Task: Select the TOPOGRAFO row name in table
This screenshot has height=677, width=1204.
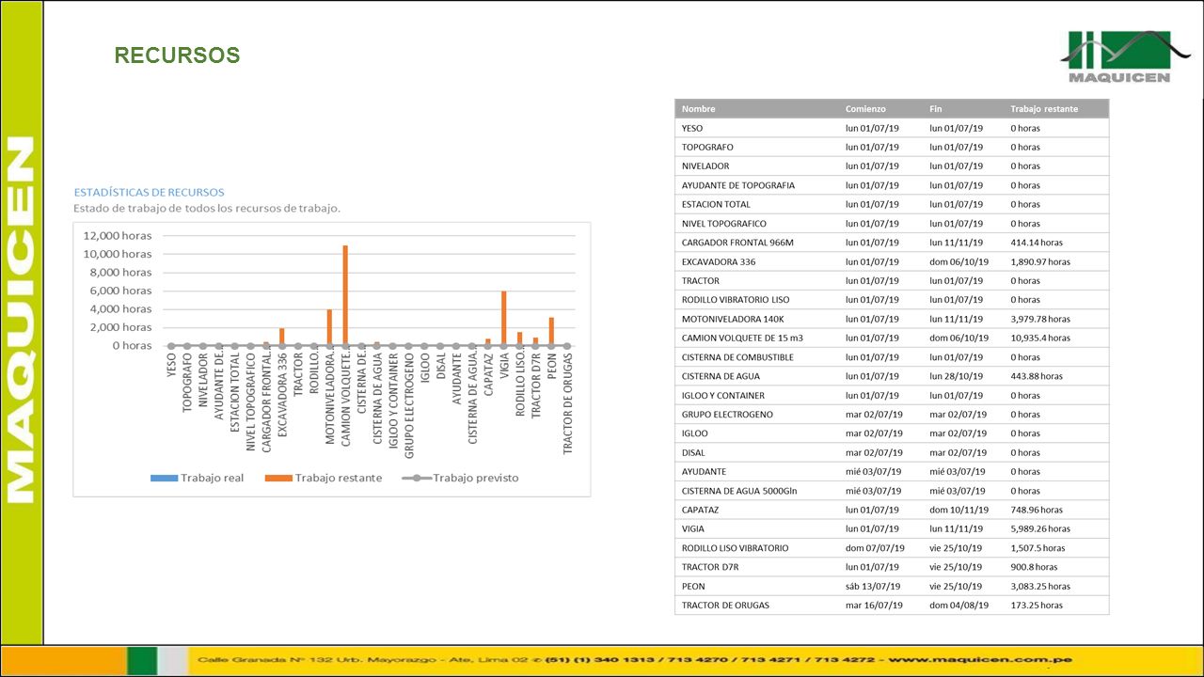Action: 707,148
